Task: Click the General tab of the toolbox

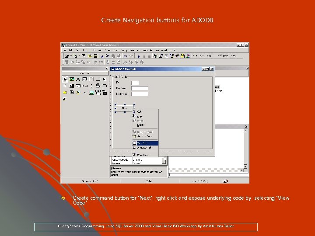Action: click(85, 73)
